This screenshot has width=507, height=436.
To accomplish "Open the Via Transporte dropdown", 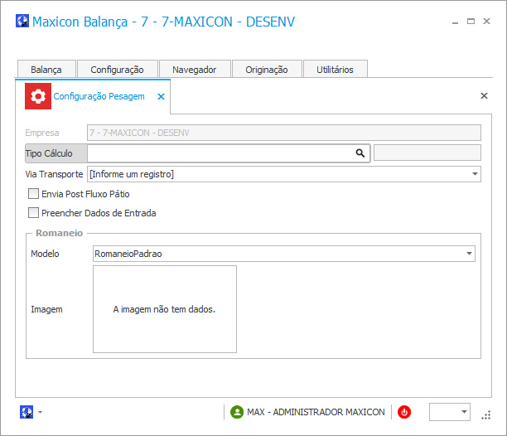I will click(x=475, y=174).
